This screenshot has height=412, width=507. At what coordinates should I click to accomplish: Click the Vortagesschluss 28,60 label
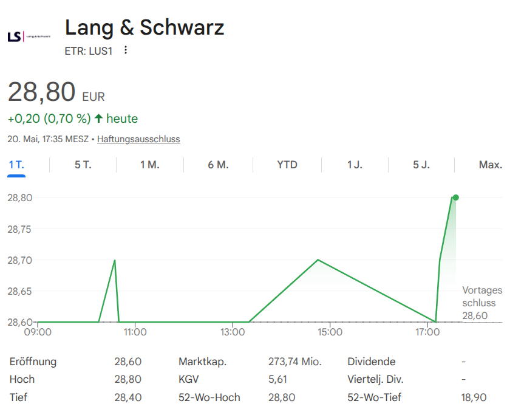coord(482,303)
